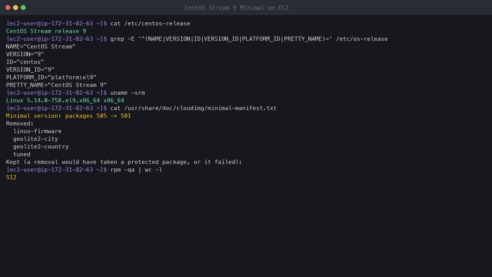Click the VERSION_ID="9" line
Viewport: 492px width, 277px height.
30,70
